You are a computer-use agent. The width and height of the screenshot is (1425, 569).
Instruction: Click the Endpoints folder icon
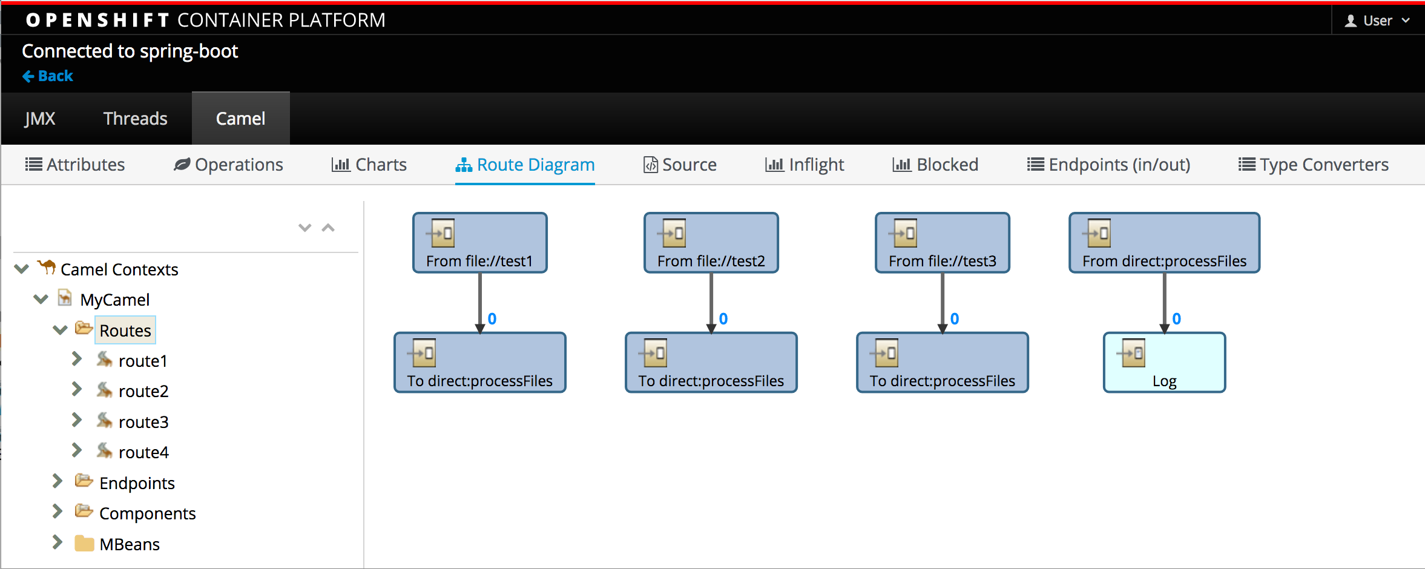point(84,481)
